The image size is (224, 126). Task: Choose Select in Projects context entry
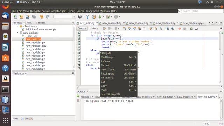(119, 94)
